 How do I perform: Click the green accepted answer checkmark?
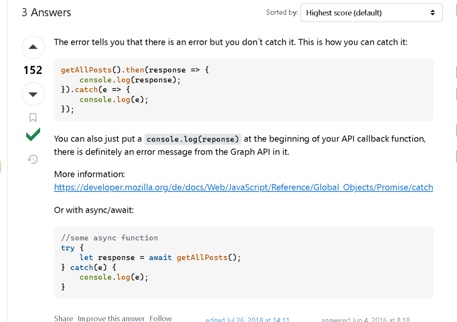[x=33, y=135]
